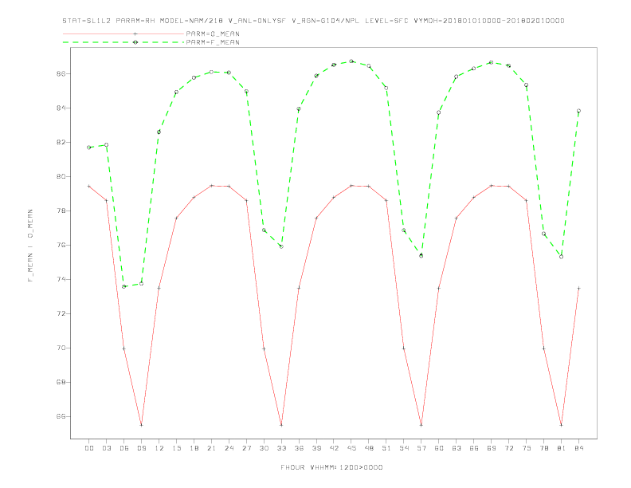Viewport: 631px width, 488px height.
Task: Click the x-axis tick label 15
Action: (177, 448)
